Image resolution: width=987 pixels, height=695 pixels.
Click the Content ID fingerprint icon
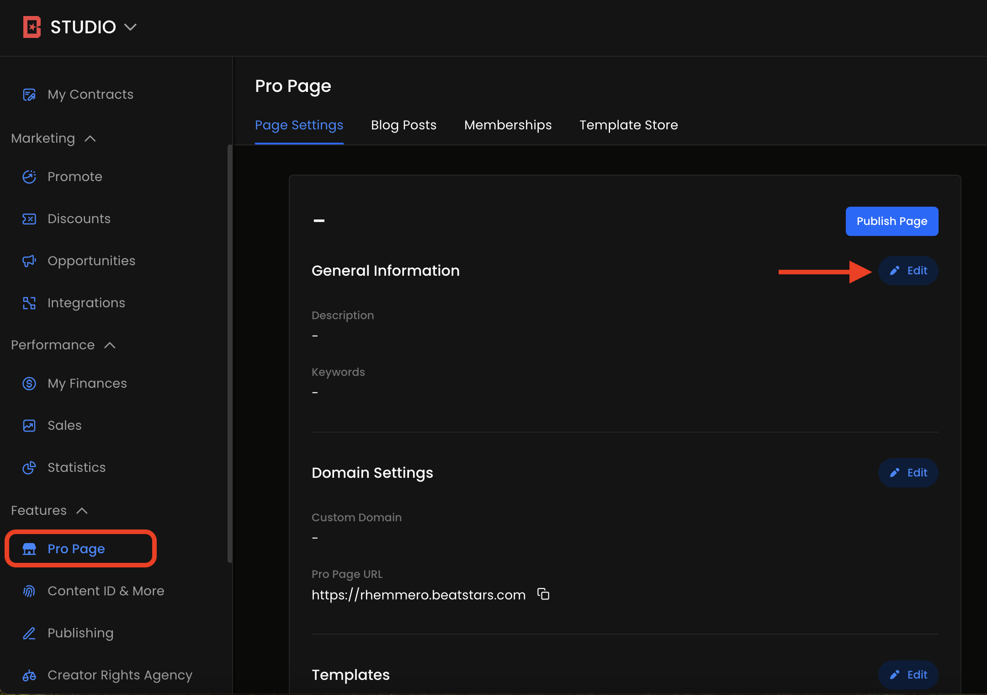click(29, 591)
